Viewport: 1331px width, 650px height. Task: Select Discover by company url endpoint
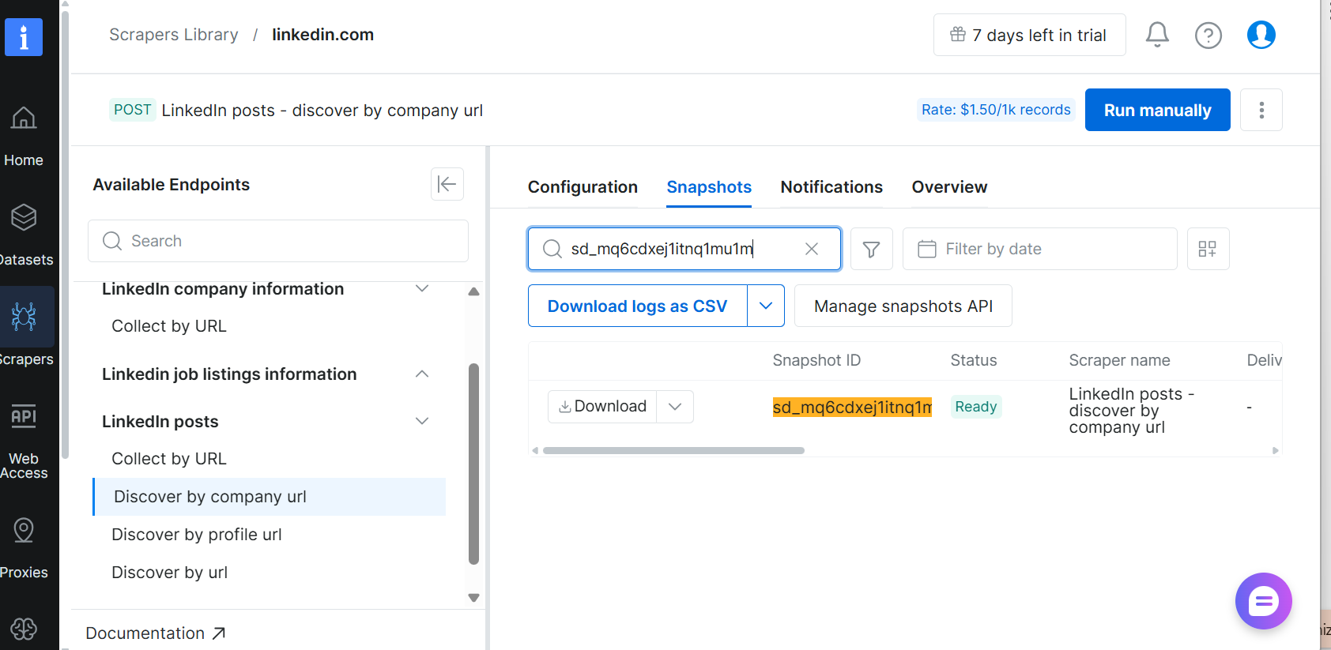(270, 497)
